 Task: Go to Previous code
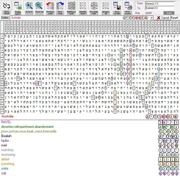point(50,6)
